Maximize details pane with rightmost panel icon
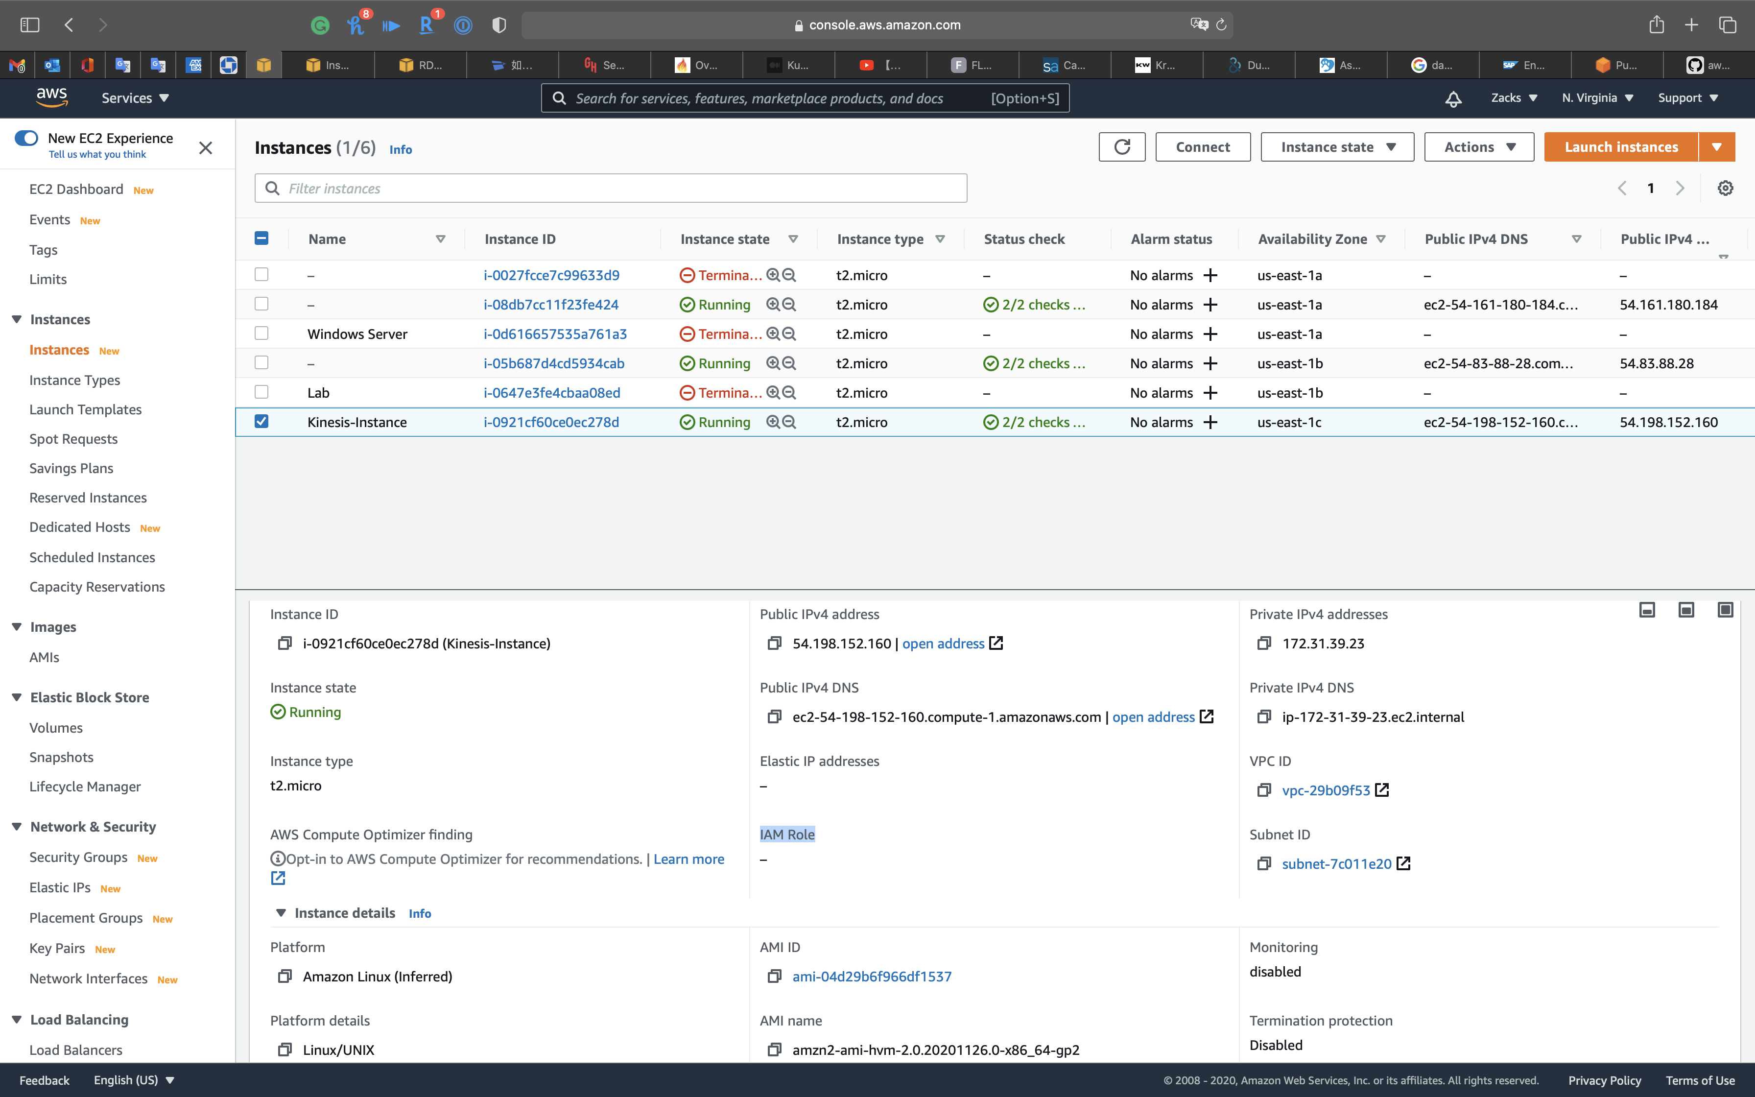Viewport: 1755px width, 1097px height. click(1725, 610)
